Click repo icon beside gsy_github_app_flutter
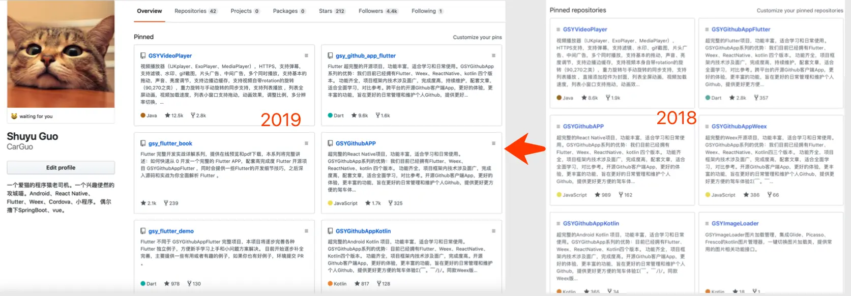The image size is (851, 296). (331, 56)
